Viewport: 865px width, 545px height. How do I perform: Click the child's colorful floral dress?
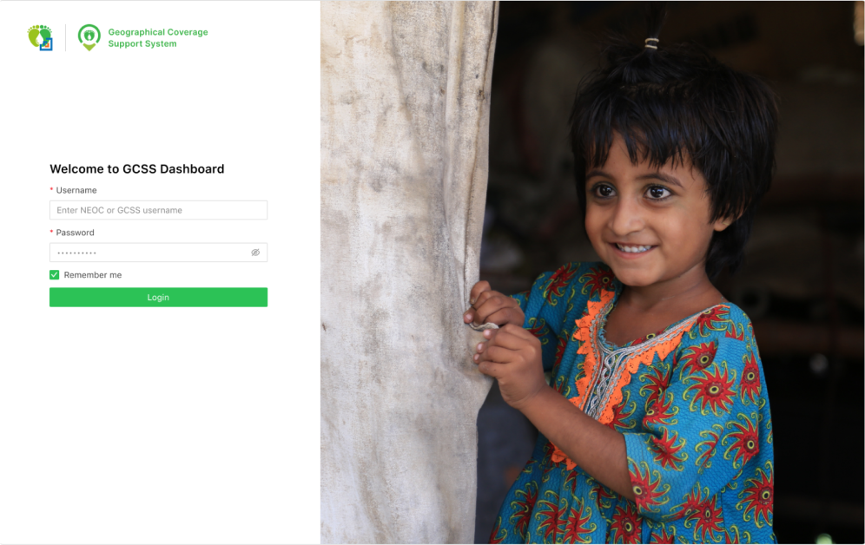640,419
